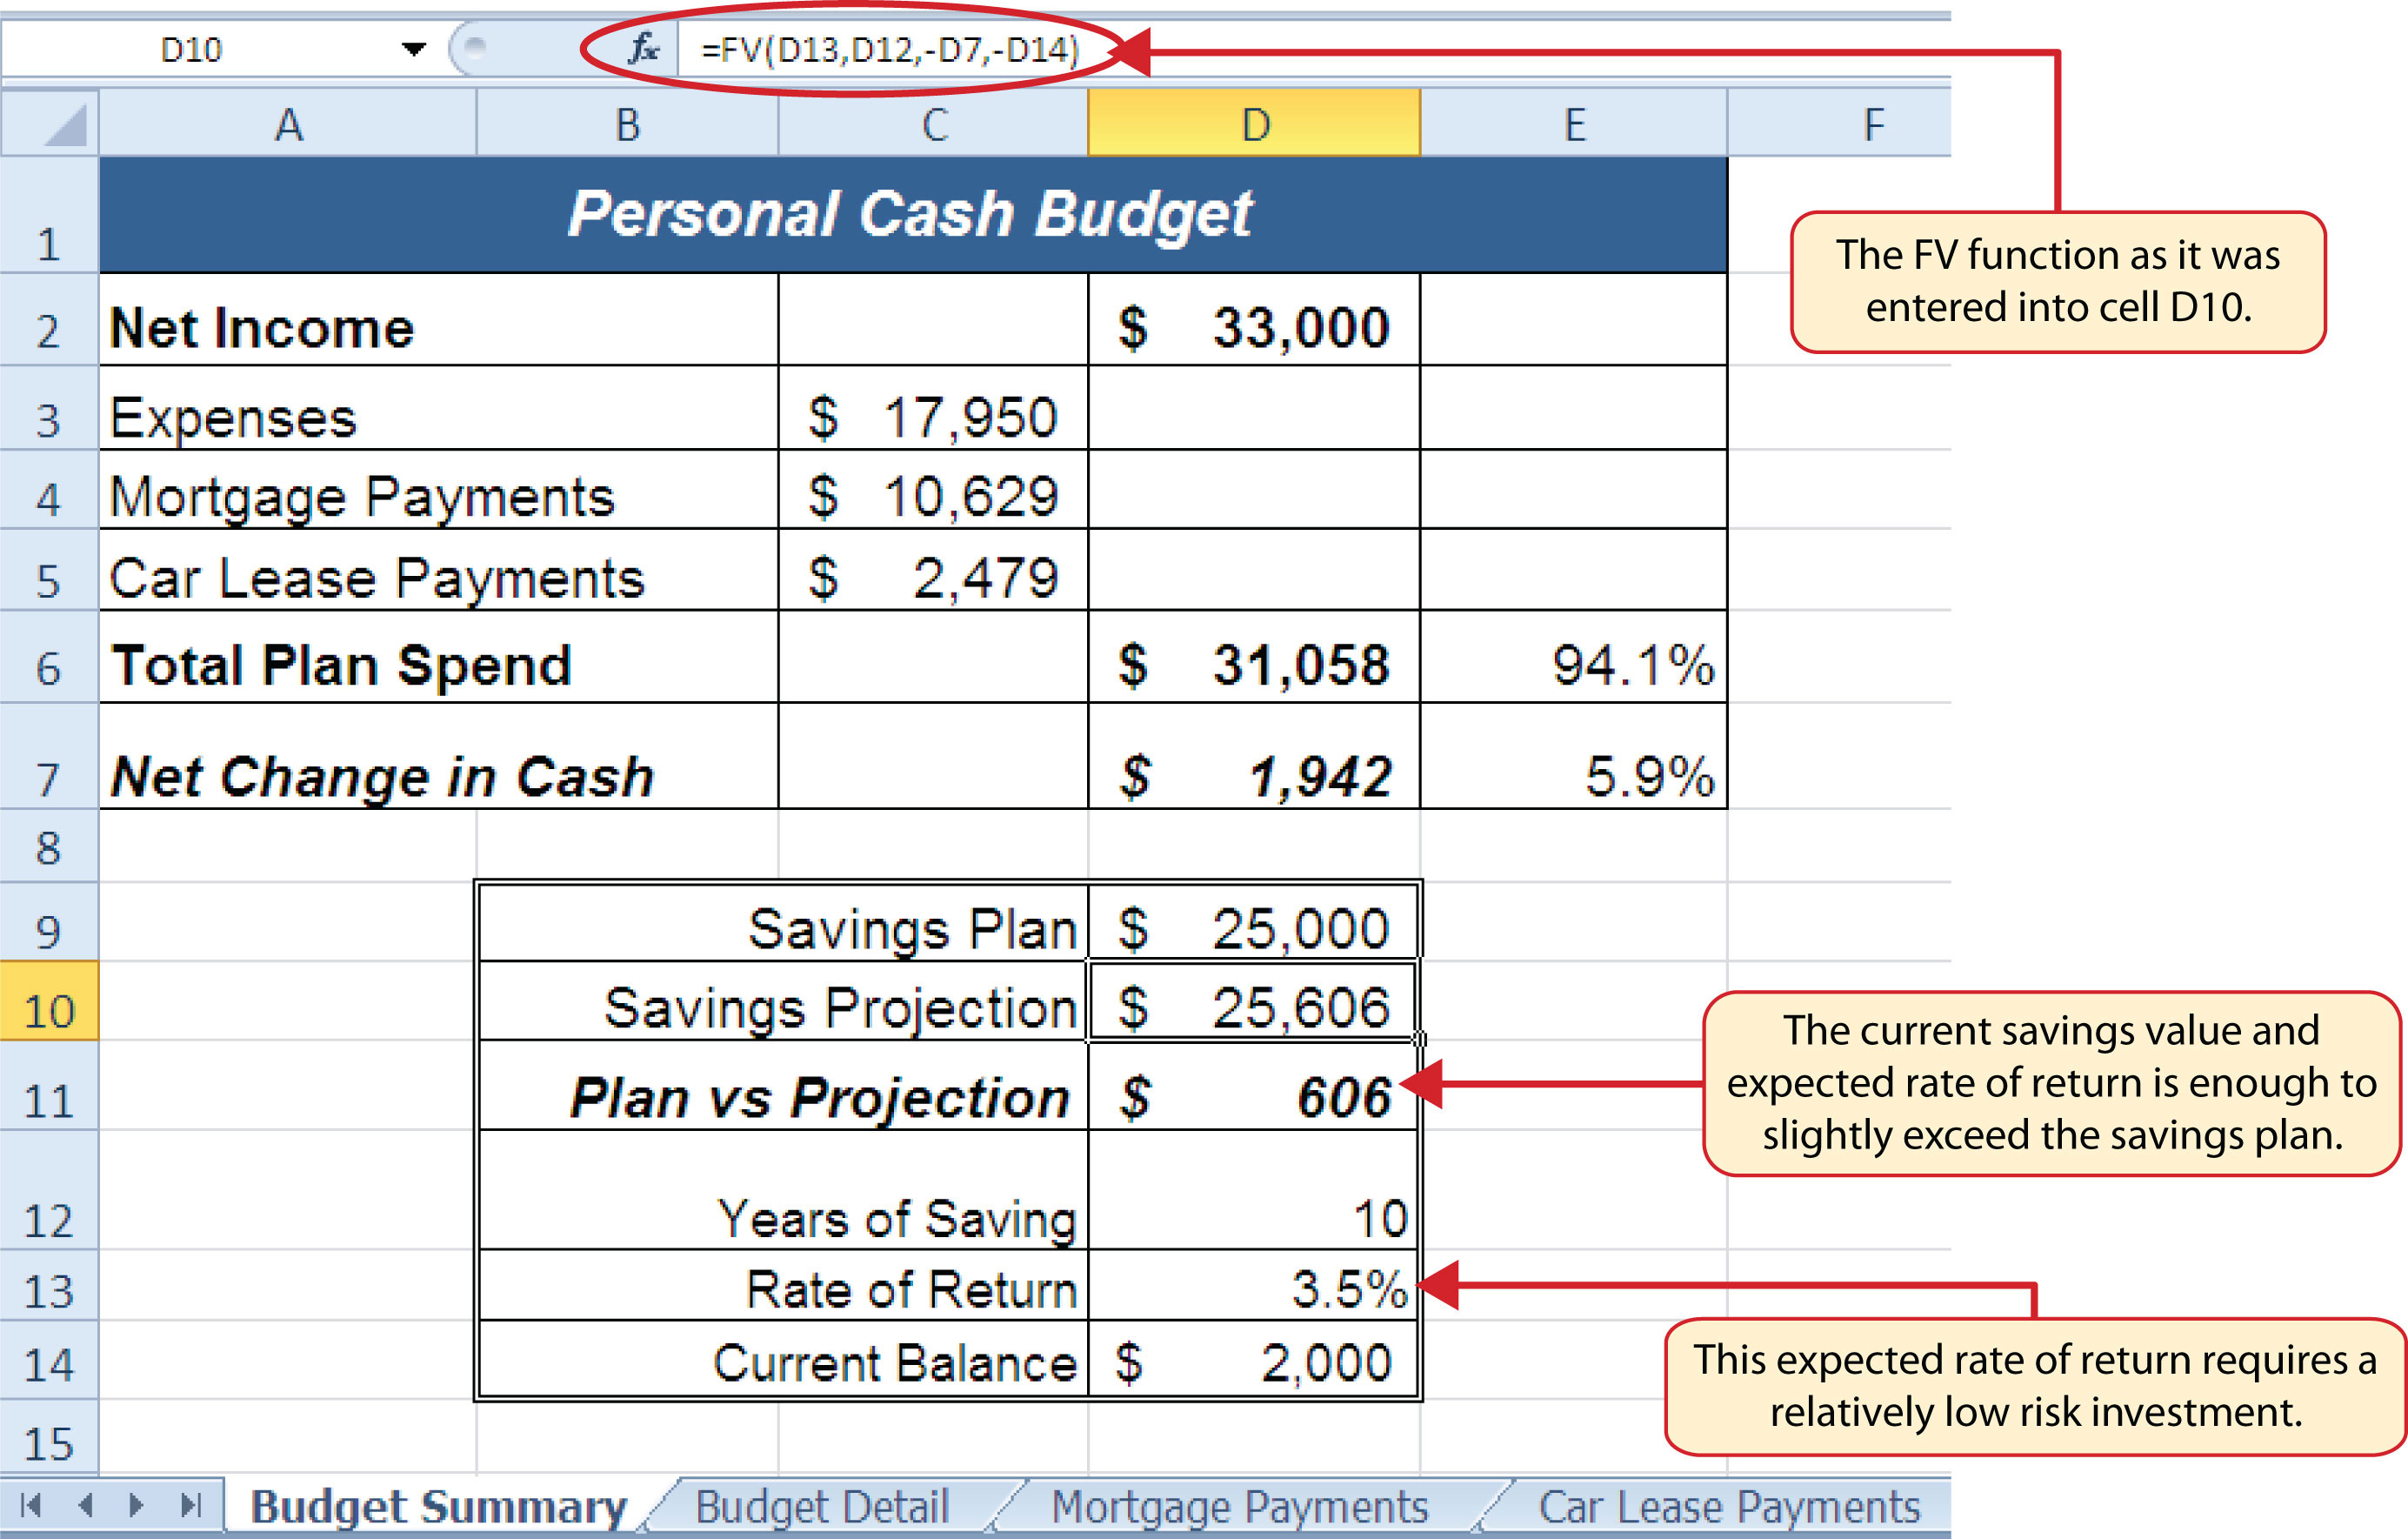Click the Name Box showing D10
The width and height of the screenshot is (2408, 1539).
click(x=191, y=49)
